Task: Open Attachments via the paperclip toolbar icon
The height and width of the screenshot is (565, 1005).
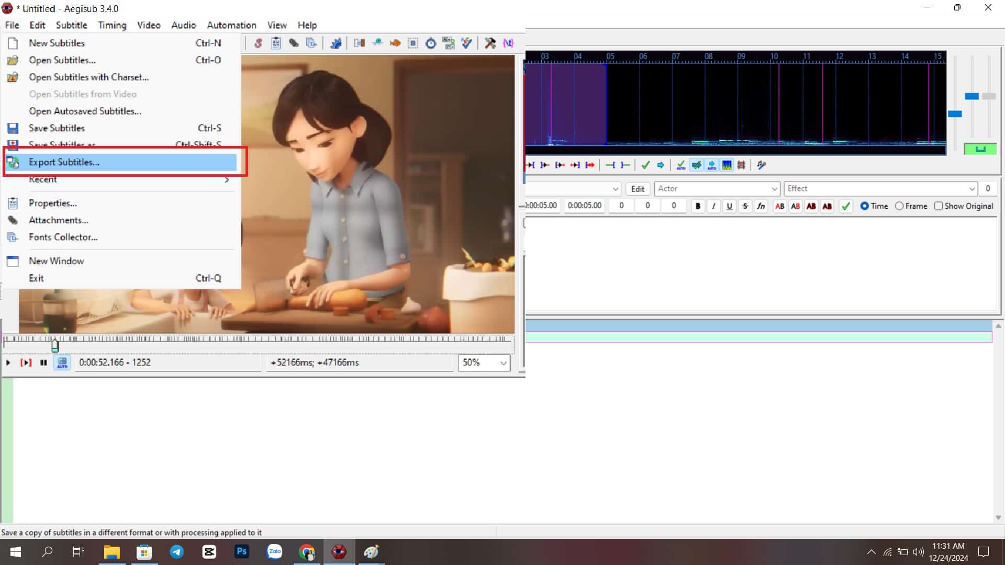Action: [294, 43]
